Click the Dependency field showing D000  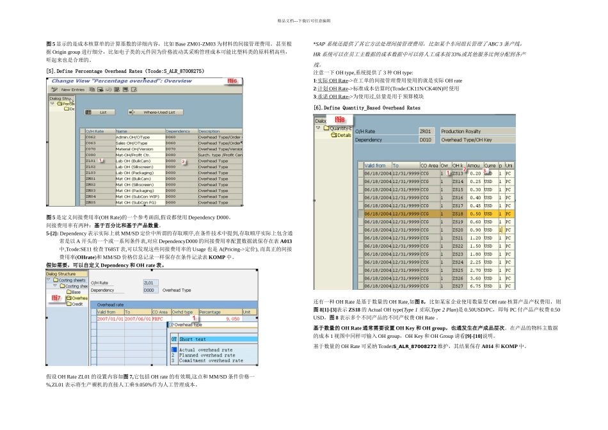pyautogui.click(x=150, y=290)
